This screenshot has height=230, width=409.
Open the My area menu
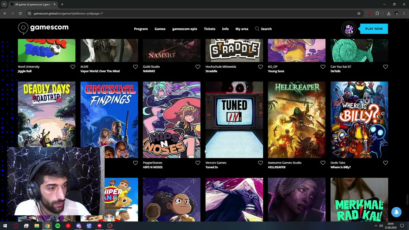[x=242, y=29]
